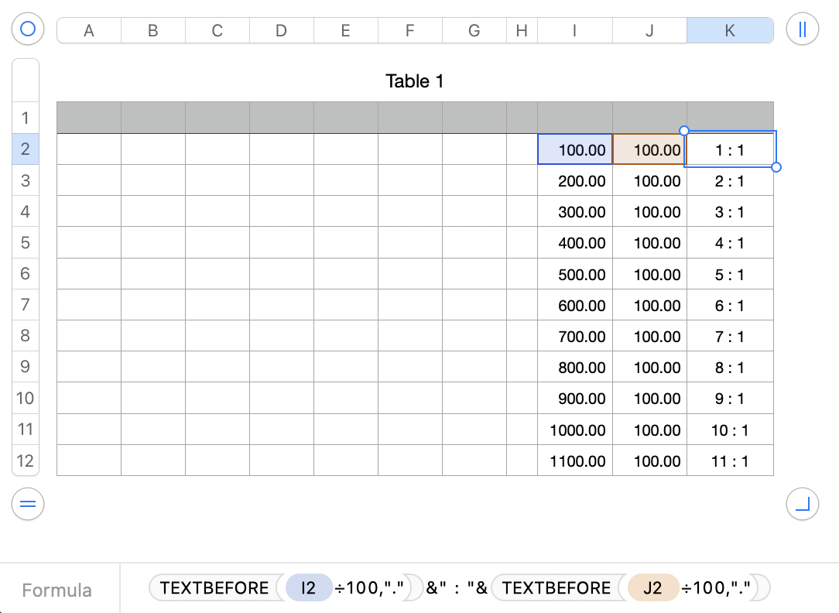The image size is (839, 613).
Task: Click the second TEXTBEFORE function token
Action: coord(556,588)
